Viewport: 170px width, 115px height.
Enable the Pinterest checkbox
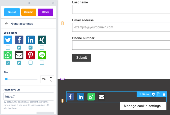pos(31,63)
